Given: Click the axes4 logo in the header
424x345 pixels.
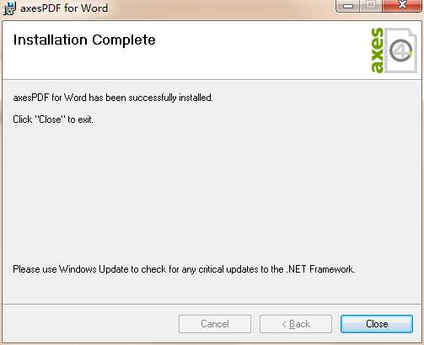Looking at the screenshot, I should point(394,50).
